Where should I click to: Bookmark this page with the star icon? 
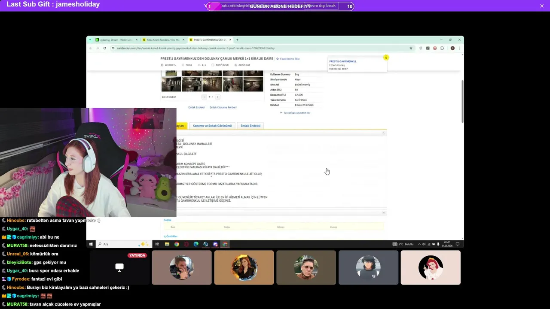pos(411,48)
